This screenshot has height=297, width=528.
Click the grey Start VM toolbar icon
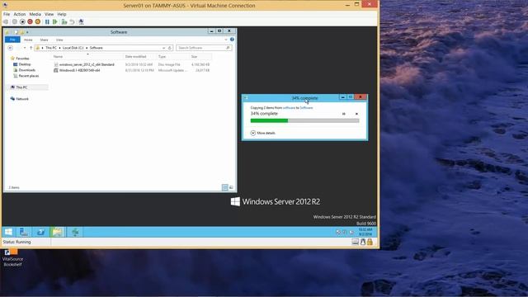point(15,22)
